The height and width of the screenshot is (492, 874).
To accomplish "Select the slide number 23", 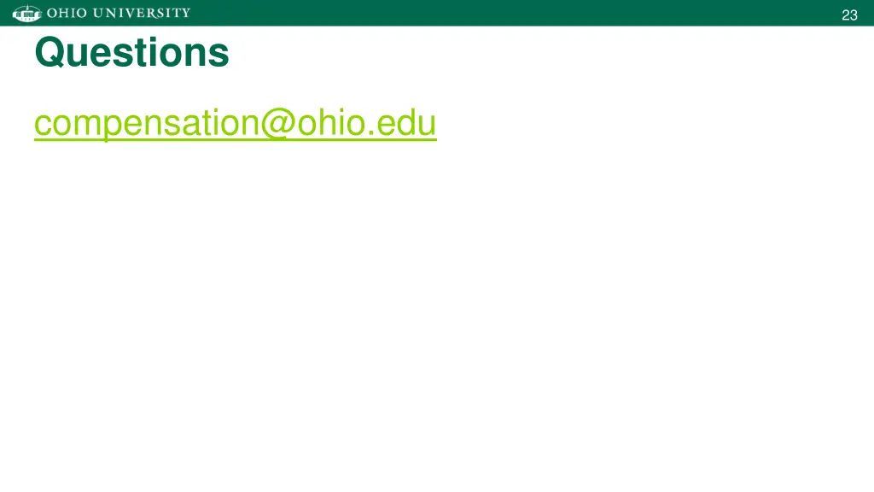I will (x=849, y=15).
